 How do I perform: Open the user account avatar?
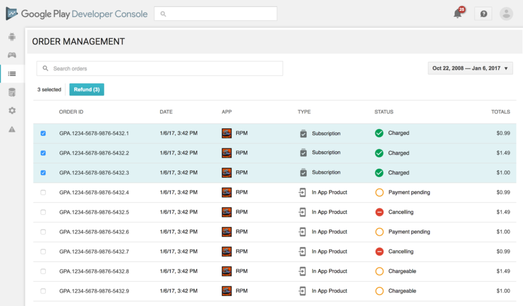(506, 14)
